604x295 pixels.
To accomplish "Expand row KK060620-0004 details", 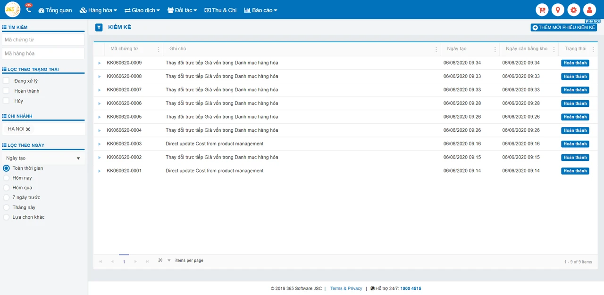I will point(100,130).
